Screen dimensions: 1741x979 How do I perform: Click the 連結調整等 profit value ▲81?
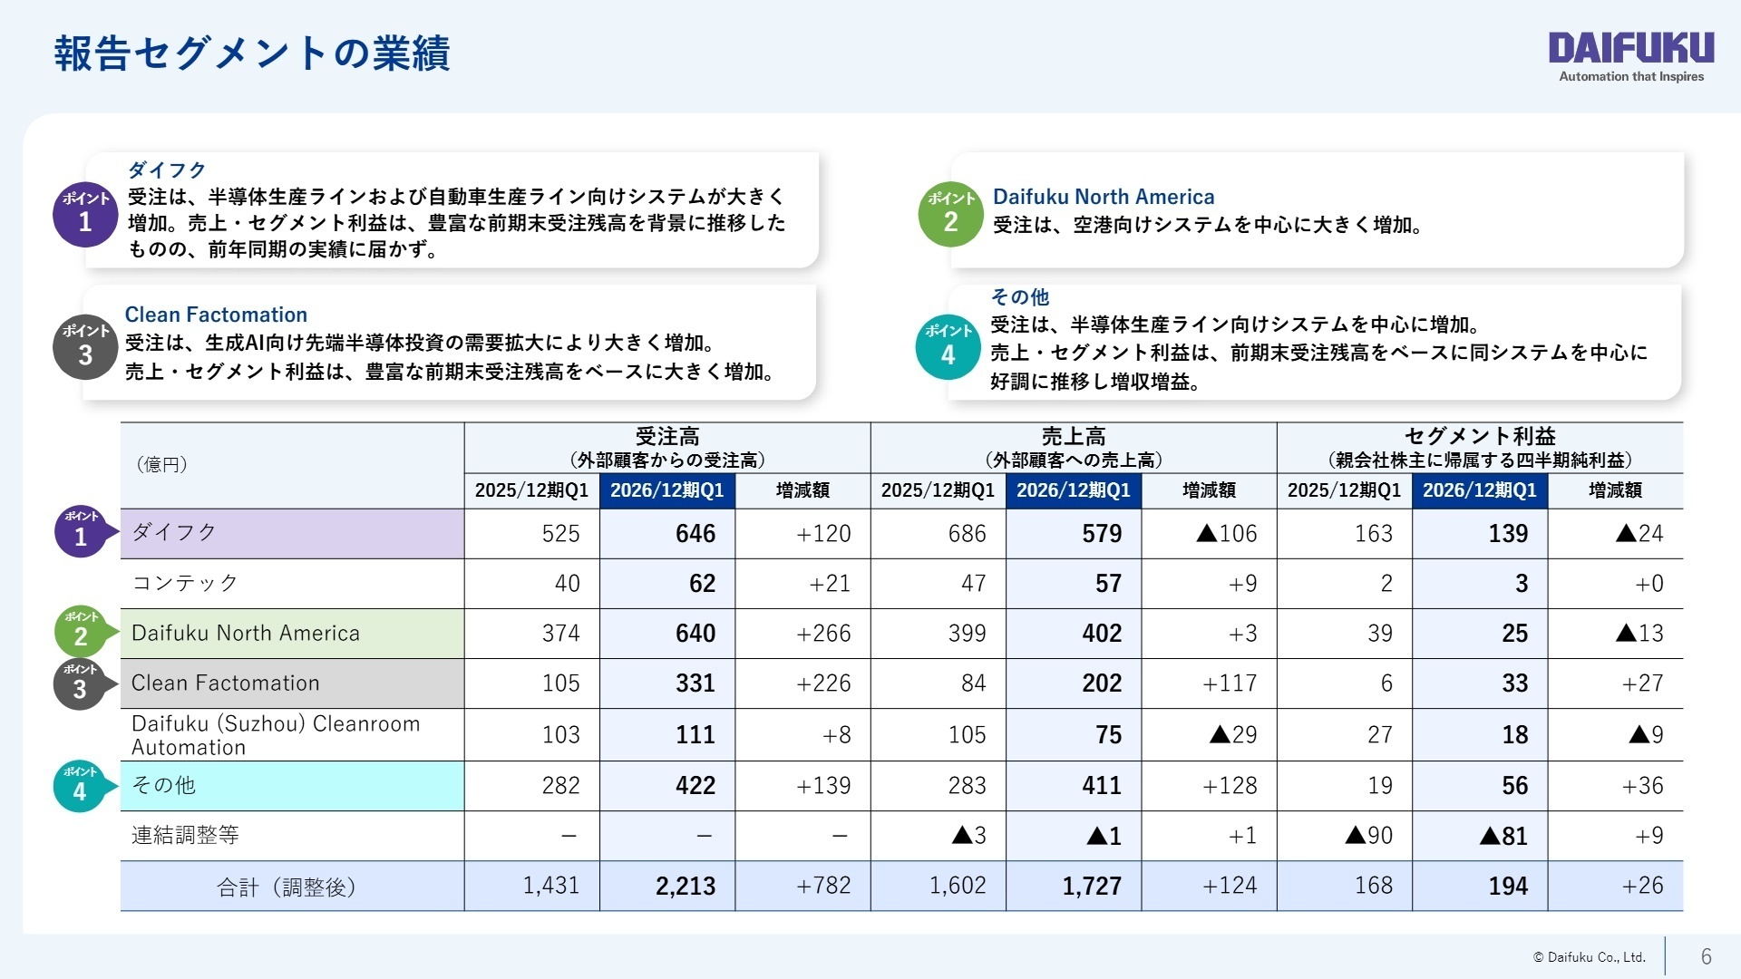click(x=1503, y=836)
